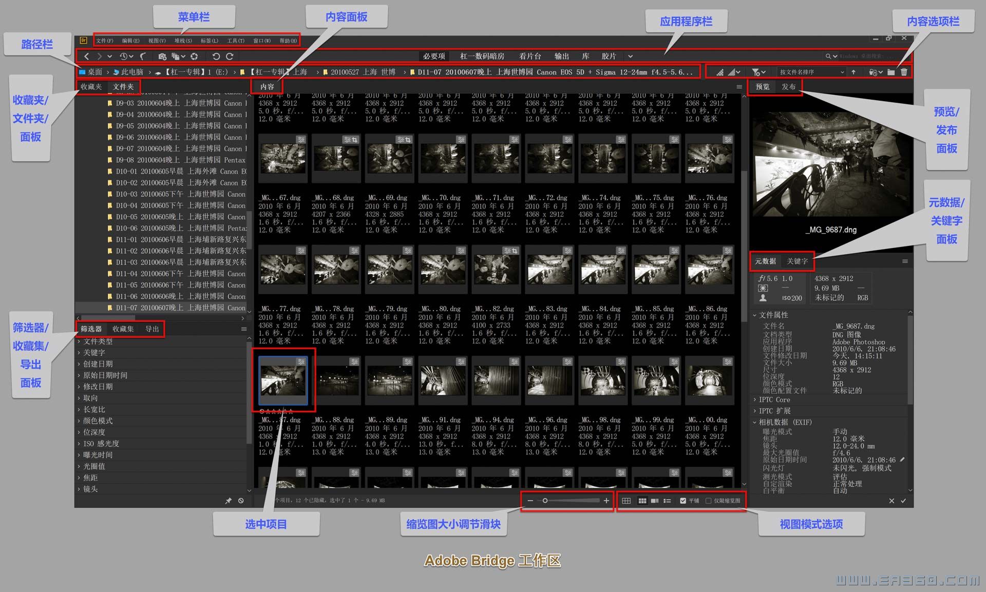Uncheck the 平铺 tile checkbox
986x592 pixels.
[x=683, y=501]
